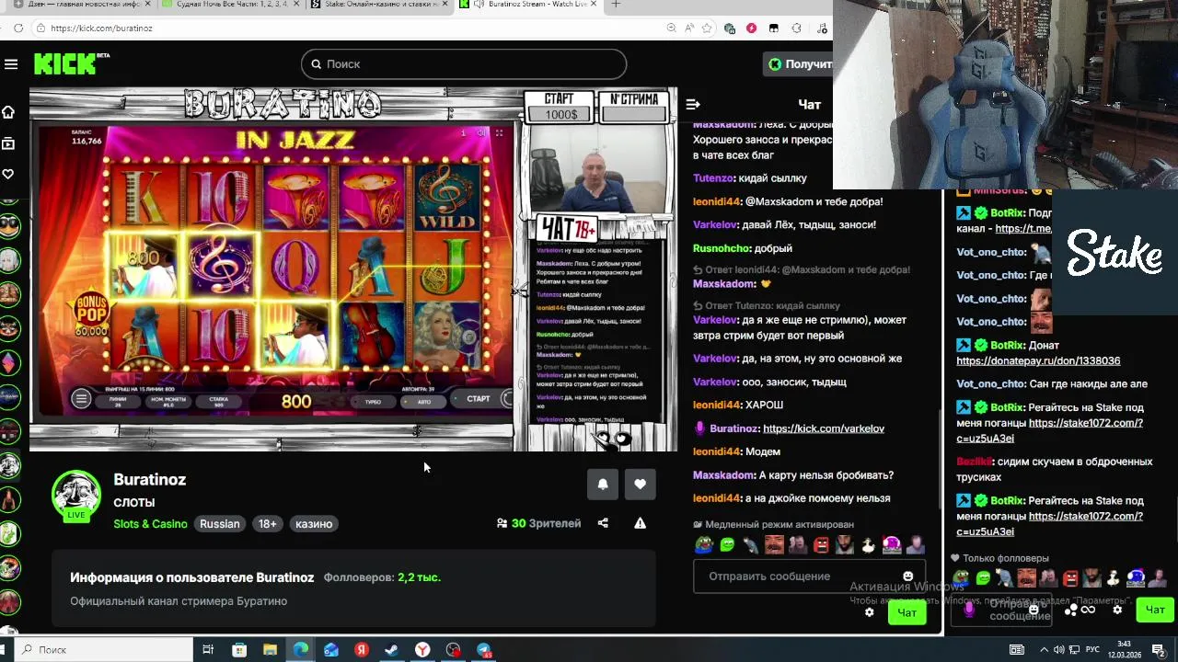Switch to Судная Ночь browser tab
Image resolution: width=1178 pixels, height=662 pixels.
click(x=230, y=5)
